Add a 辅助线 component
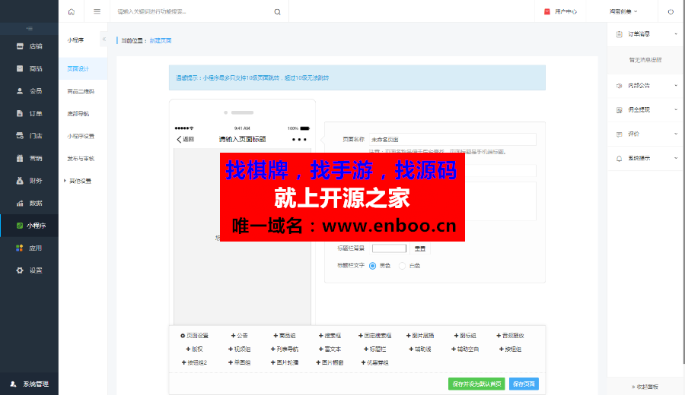The image size is (685, 395). coord(420,349)
